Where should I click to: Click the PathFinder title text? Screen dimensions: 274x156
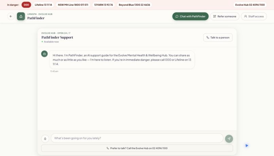pos(36,18)
